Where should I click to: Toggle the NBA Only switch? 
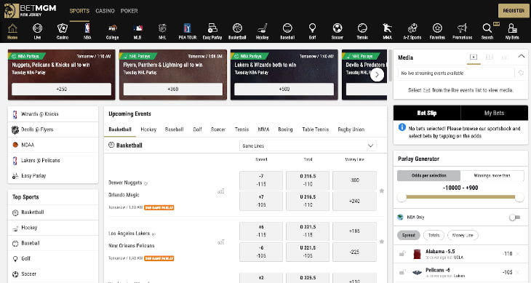click(x=514, y=218)
